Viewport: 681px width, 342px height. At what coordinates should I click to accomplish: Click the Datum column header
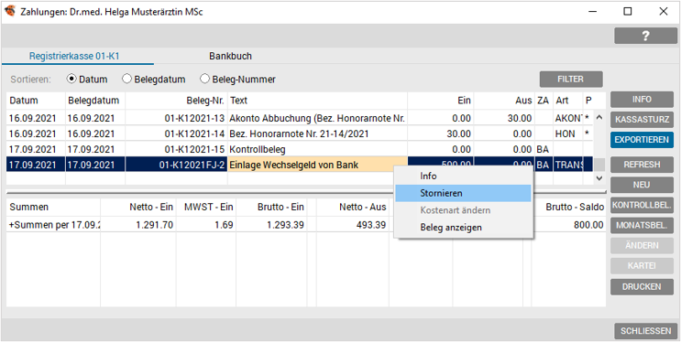coord(36,101)
